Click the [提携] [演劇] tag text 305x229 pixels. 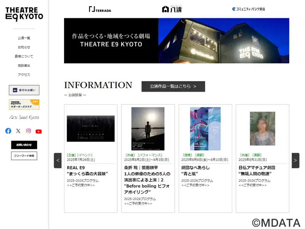193,155
